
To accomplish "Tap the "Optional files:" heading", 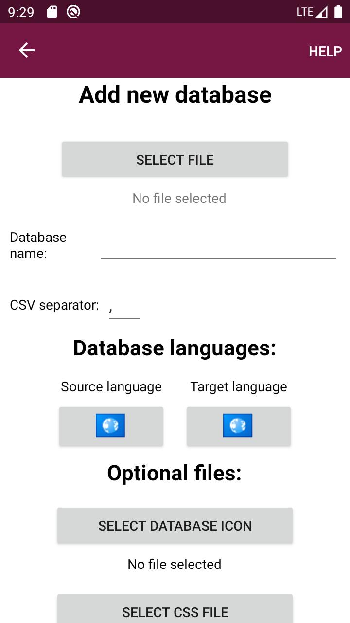I will [x=175, y=473].
